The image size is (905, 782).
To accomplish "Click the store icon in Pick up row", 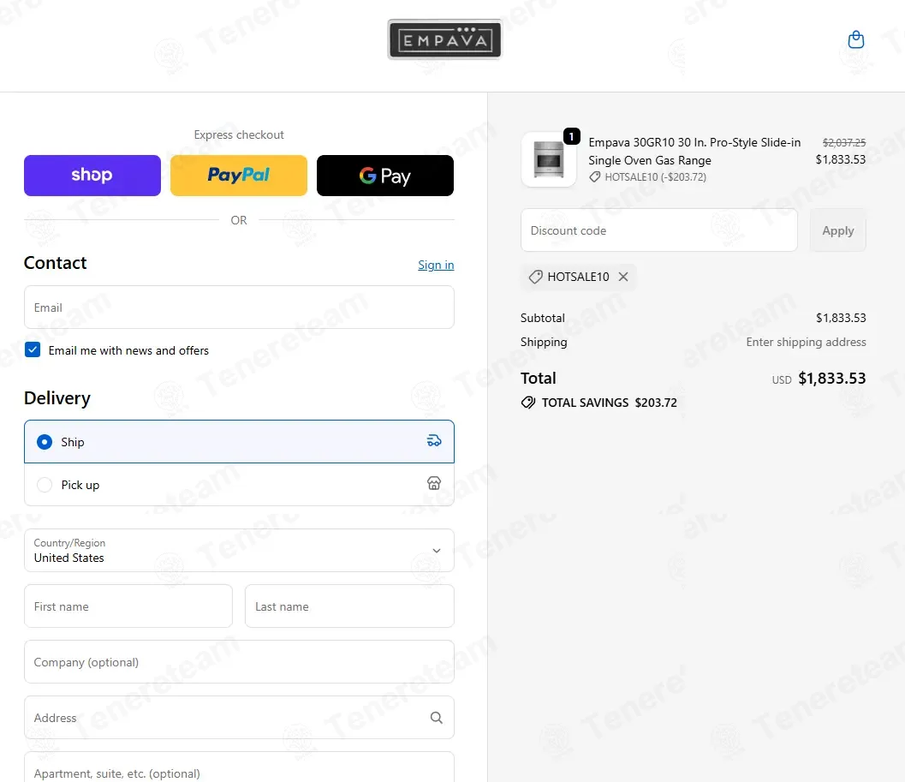I will [434, 483].
